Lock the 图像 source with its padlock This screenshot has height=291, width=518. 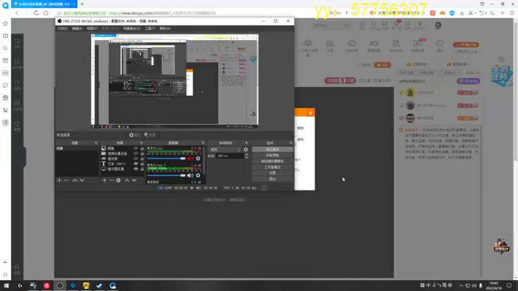point(142,149)
